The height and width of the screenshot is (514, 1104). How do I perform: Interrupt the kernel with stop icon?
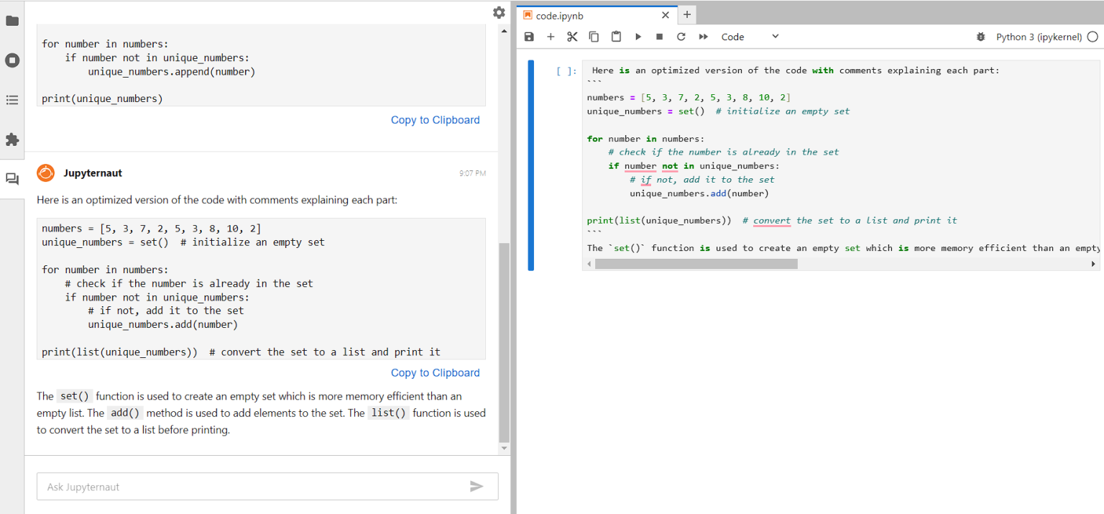point(659,36)
